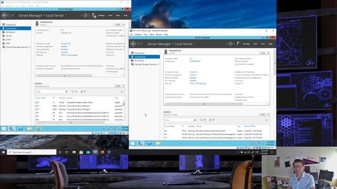Open notifications flag in FS1 Server Manager
Screen dimensions: 337x189
(238, 44)
